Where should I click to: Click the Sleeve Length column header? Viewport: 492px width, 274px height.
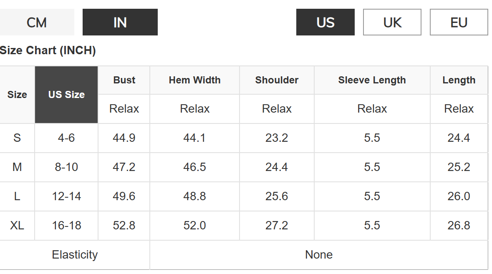tap(372, 80)
